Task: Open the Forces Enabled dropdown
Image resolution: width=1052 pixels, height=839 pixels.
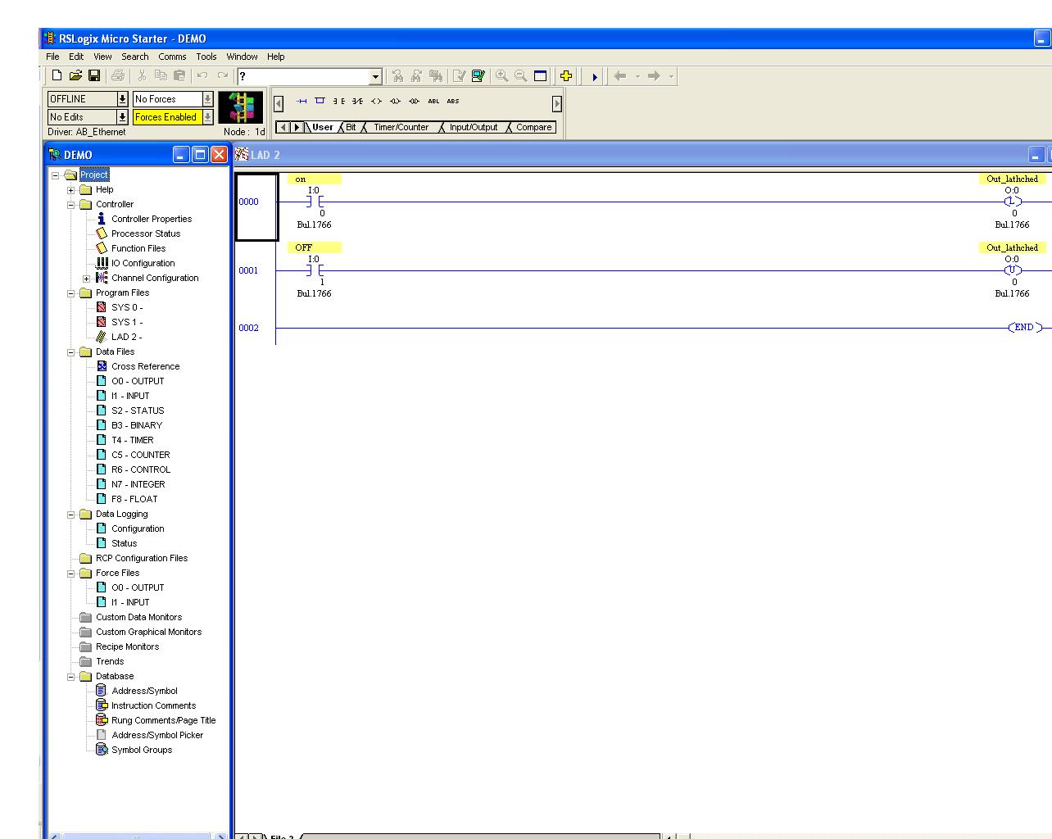Action: click(207, 117)
